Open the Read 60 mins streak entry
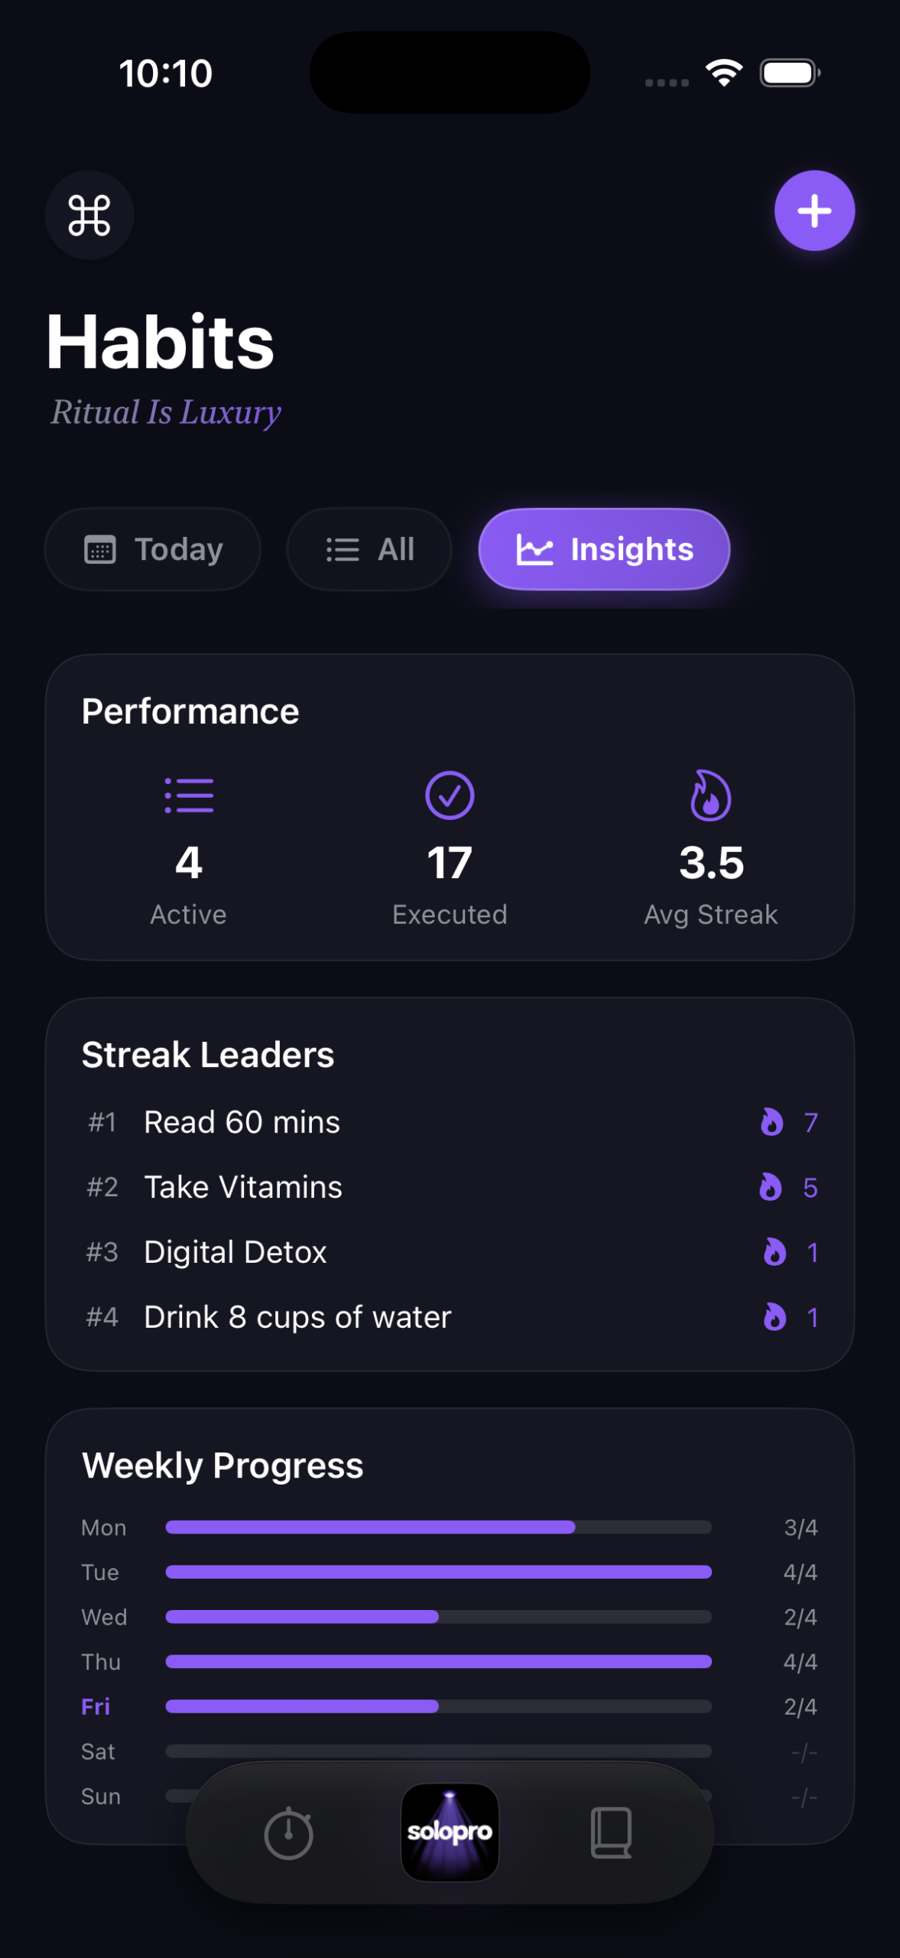 [242, 1122]
